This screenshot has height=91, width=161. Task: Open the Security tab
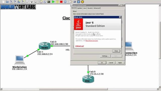tap(90, 8)
